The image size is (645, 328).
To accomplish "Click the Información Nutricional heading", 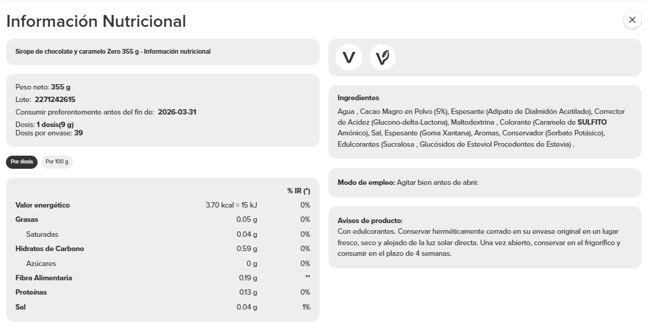I will coord(96,21).
